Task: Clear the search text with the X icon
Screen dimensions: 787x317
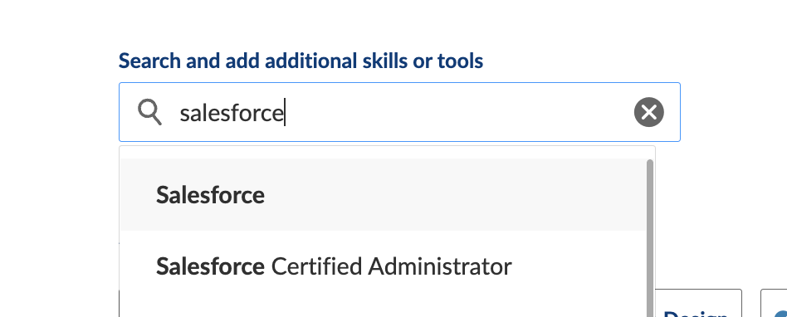Action: [648, 112]
